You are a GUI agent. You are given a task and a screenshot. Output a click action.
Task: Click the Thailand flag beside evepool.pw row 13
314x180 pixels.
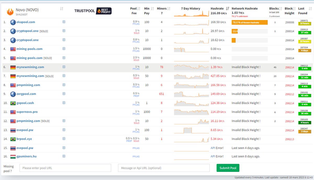[13, 130]
